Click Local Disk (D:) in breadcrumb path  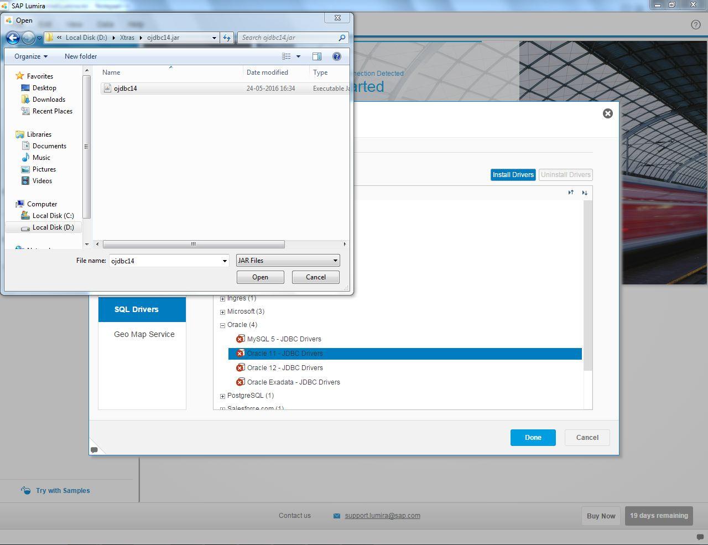tap(86, 38)
